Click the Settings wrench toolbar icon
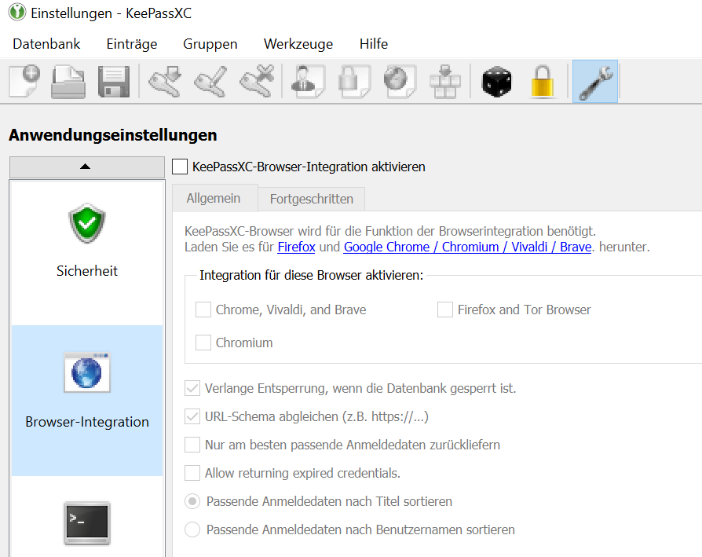 point(595,82)
